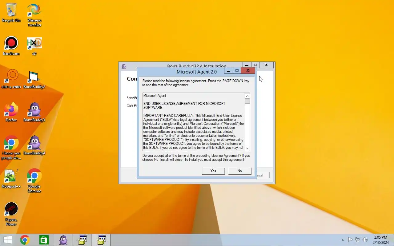
Task: Open the Recycle Bin desktop icon
Action: [x=11, y=13]
